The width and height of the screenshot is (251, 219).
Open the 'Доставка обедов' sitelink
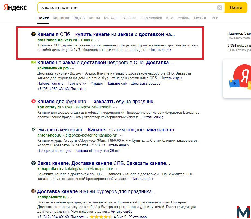point(146,84)
